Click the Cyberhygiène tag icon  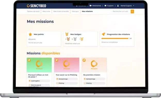pyautogui.click(x=30, y=81)
